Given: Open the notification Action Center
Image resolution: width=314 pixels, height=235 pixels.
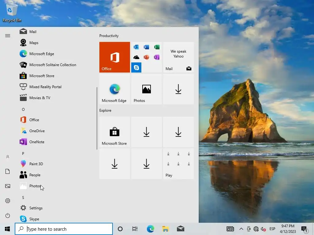Looking at the screenshot, I should [304, 229].
